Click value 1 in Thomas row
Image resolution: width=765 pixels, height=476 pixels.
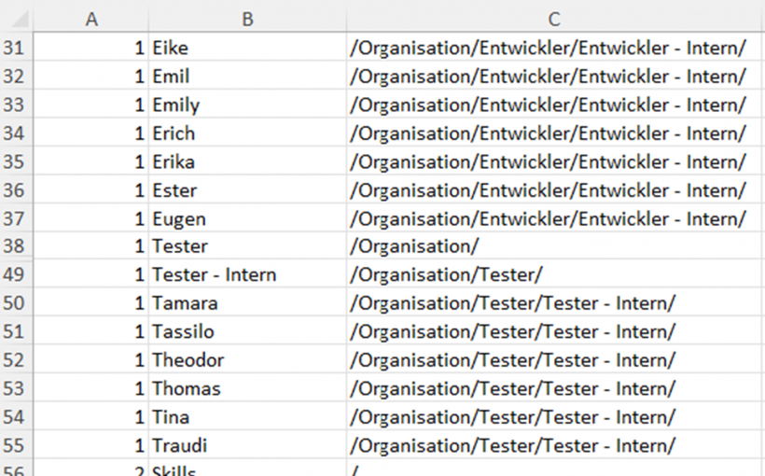coord(138,388)
